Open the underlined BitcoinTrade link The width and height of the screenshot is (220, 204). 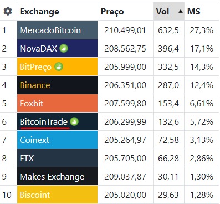point(44,122)
